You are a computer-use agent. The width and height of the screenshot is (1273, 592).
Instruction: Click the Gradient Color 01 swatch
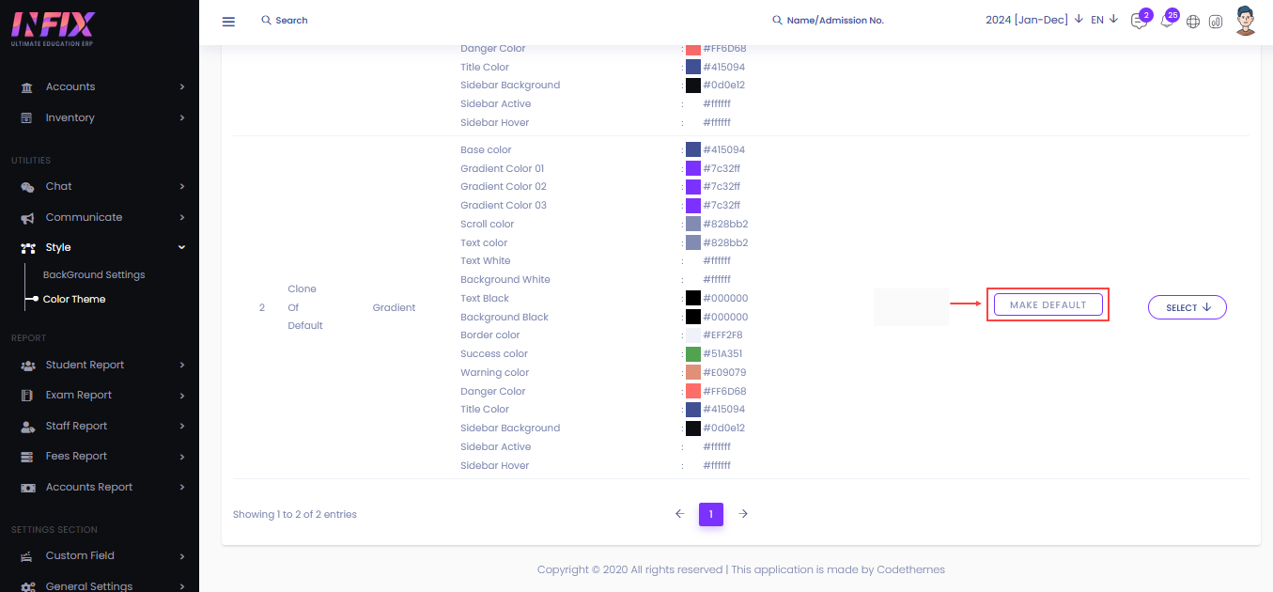point(693,168)
